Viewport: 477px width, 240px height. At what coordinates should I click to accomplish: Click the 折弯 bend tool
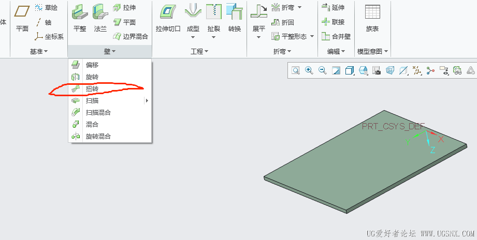pos(283,8)
